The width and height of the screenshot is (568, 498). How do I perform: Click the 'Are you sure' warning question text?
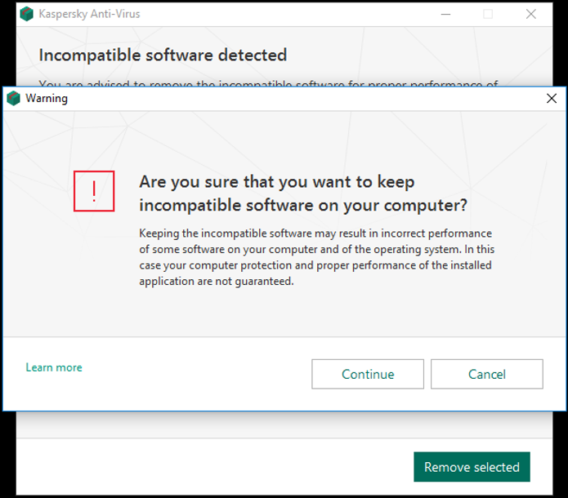click(303, 193)
